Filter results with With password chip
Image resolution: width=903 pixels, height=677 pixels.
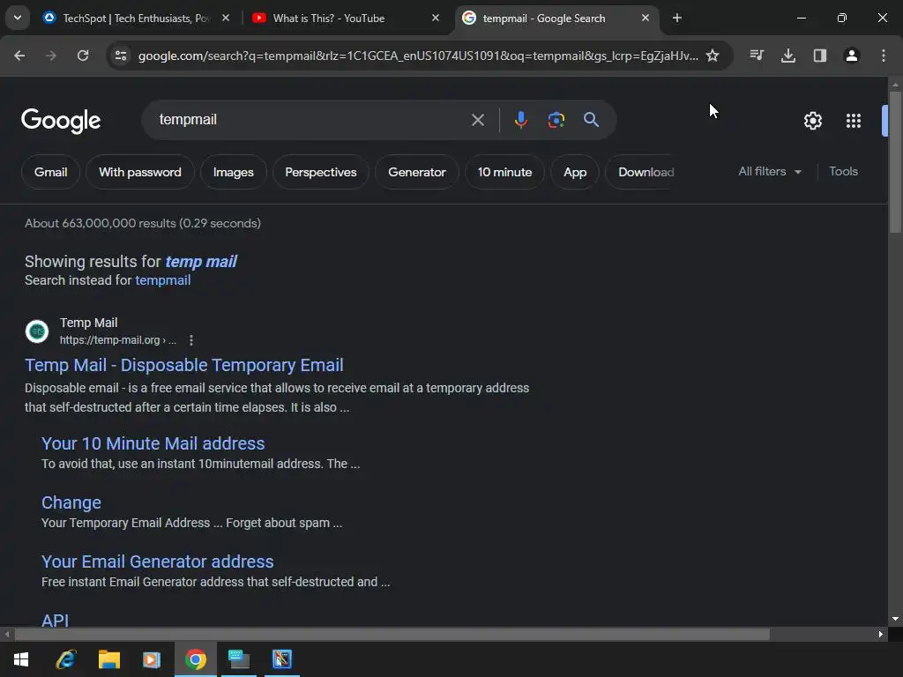tap(140, 172)
